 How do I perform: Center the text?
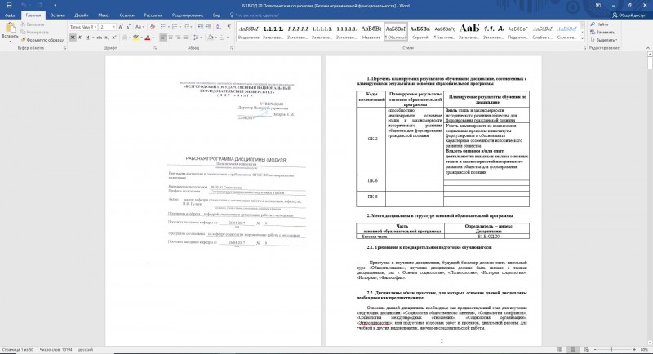(x=171, y=38)
